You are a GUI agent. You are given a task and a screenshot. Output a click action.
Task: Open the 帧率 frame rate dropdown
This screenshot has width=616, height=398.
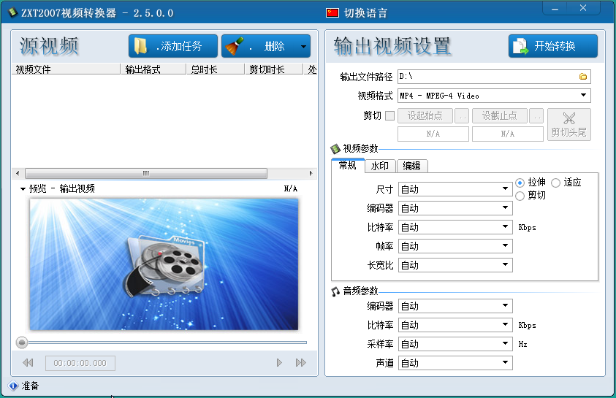[455, 246]
